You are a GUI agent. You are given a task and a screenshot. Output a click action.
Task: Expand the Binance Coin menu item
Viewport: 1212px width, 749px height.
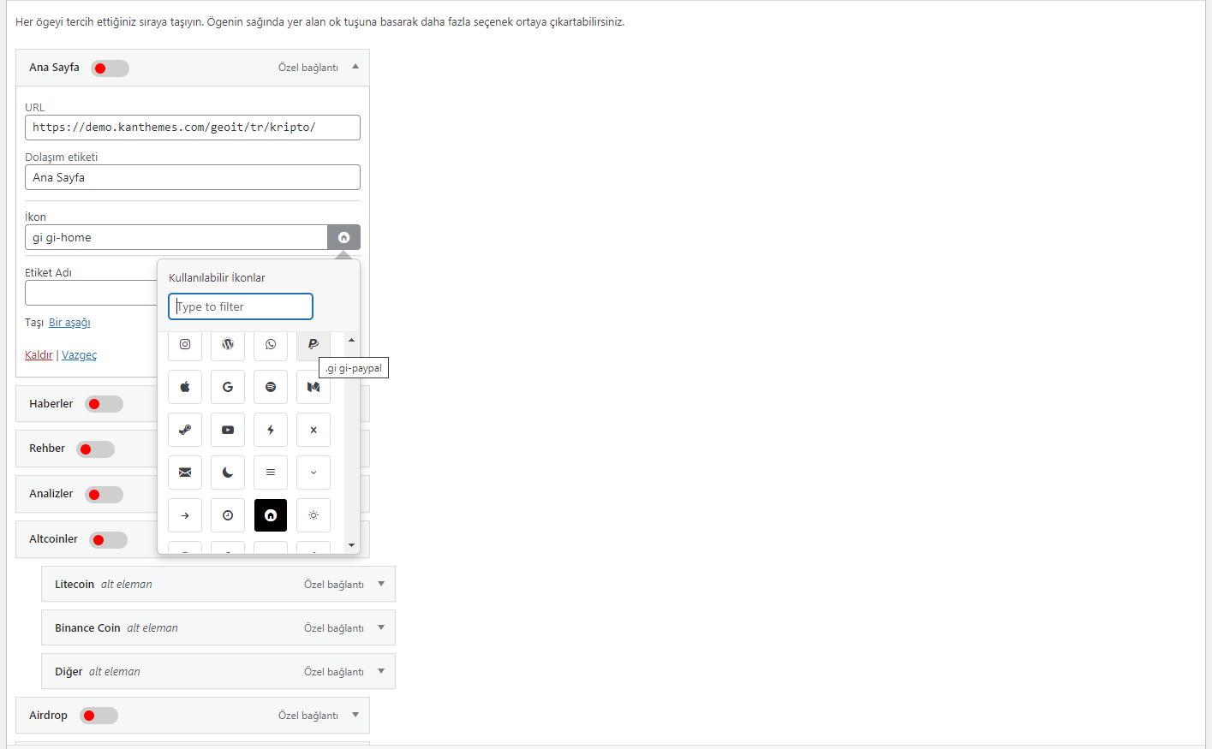[381, 627]
